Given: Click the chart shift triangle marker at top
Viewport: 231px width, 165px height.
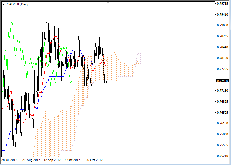Looking at the screenshot, I should tap(108, 3).
